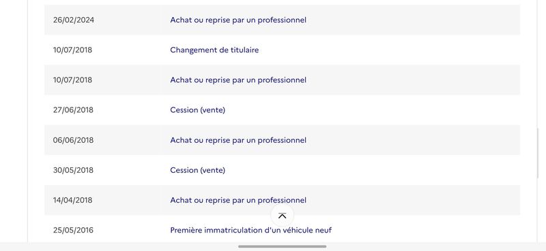Tap the bottom home indicator bar
546x251 pixels.
click(282, 246)
